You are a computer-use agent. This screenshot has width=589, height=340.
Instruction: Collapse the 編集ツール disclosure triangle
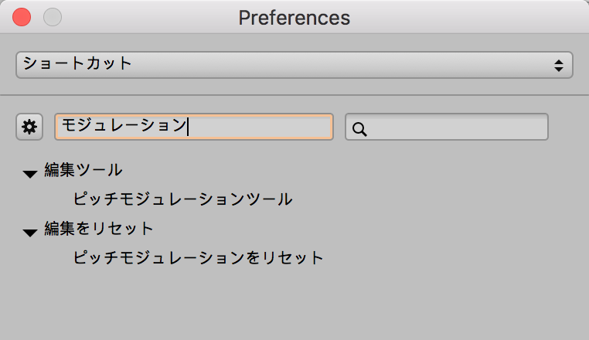click(30, 174)
